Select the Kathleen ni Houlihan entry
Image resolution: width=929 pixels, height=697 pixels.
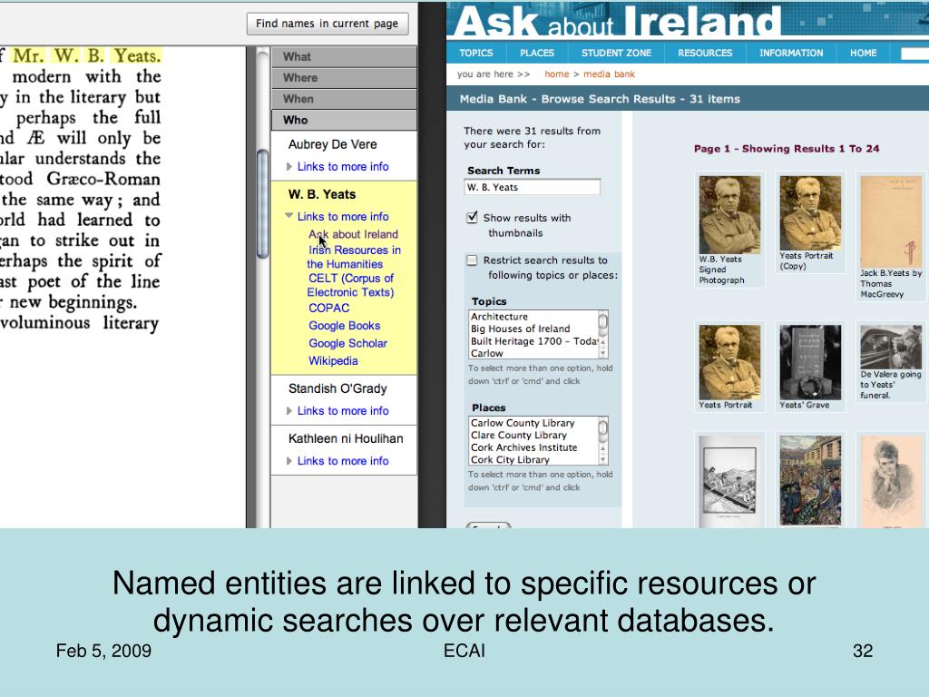(x=346, y=438)
